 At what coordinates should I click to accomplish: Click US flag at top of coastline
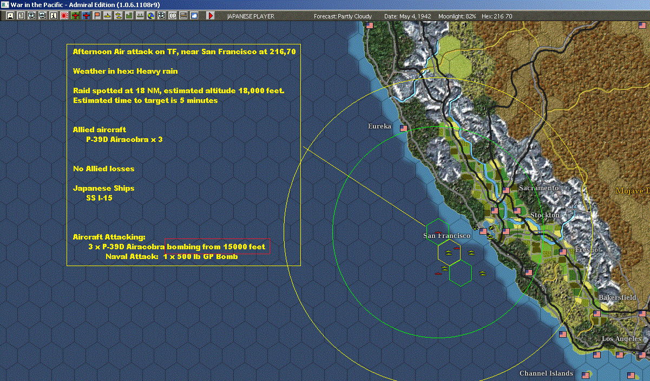[x=370, y=25]
